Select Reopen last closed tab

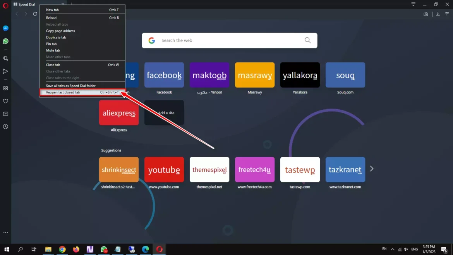tap(82, 93)
